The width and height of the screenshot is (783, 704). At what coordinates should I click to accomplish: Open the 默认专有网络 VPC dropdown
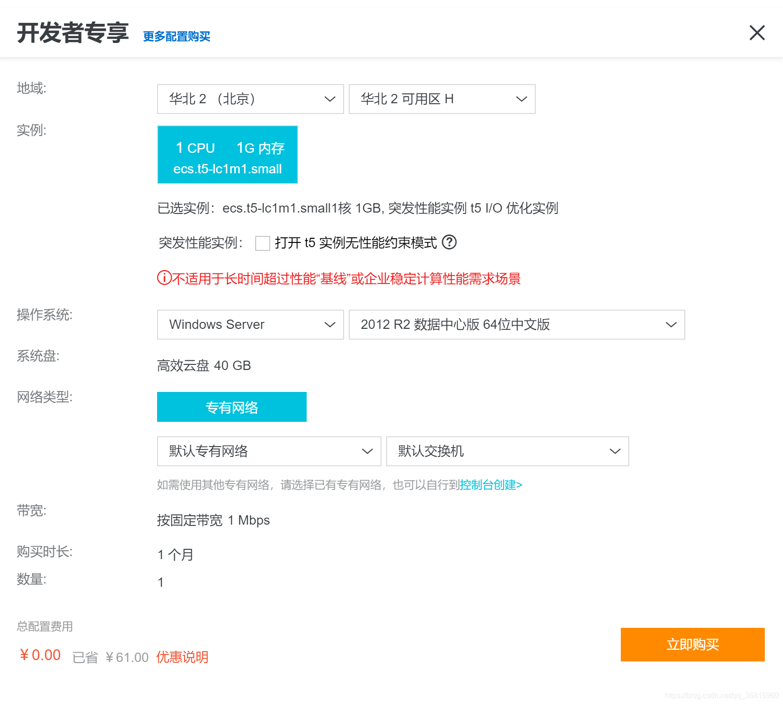coord(269,451)
